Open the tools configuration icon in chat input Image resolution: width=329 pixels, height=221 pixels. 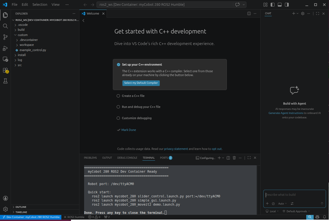292,203
